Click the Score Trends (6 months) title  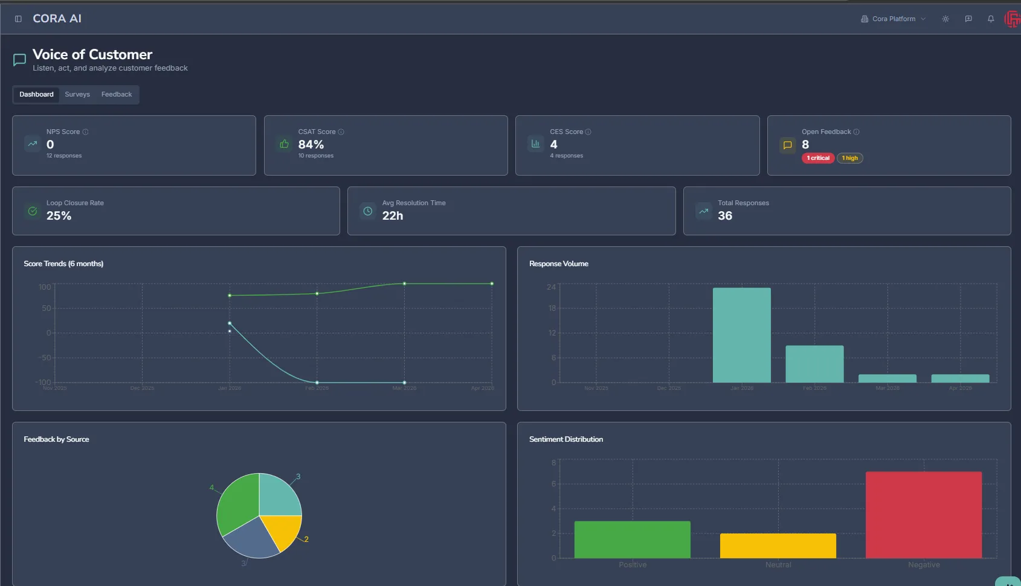(x=63, y=264)
